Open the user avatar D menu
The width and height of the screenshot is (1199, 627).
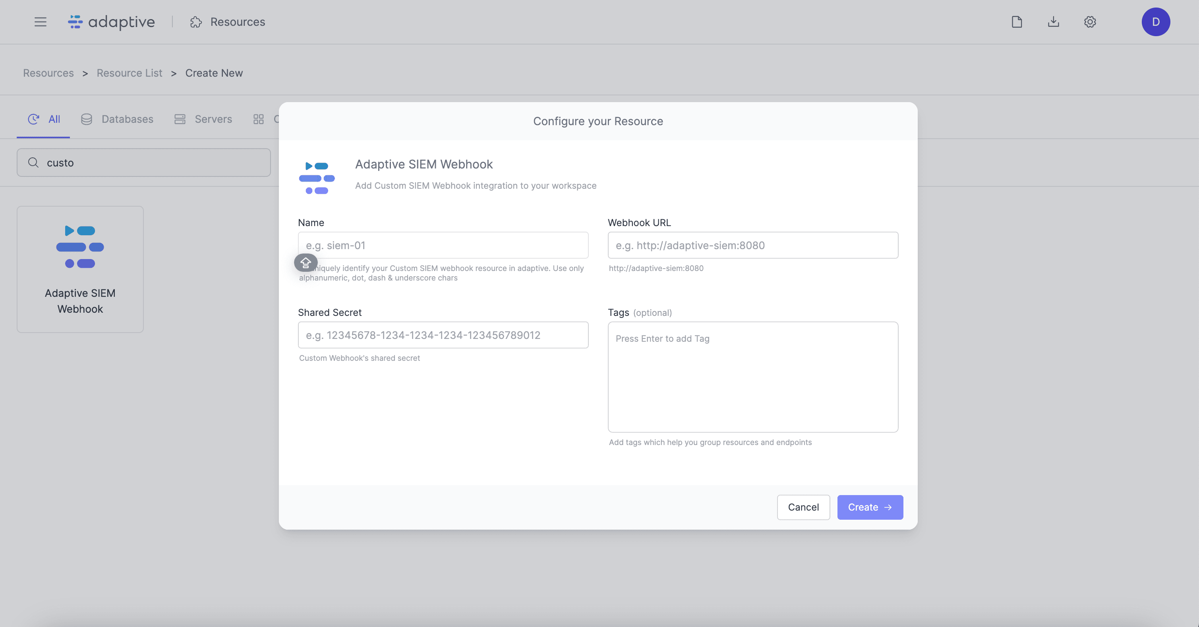pos(1156,22)
